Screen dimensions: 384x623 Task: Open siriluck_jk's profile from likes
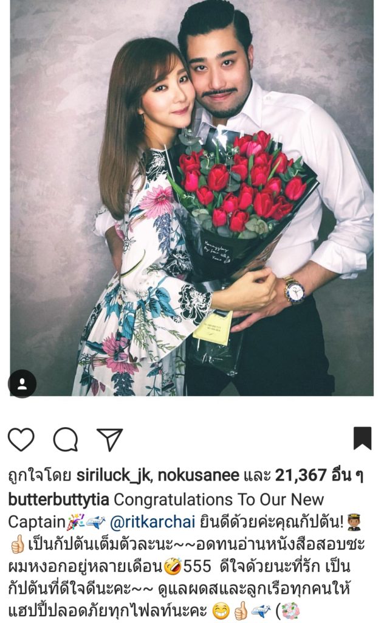tap(113, 476)
